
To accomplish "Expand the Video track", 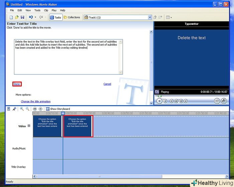I will [x=29, y=126].
